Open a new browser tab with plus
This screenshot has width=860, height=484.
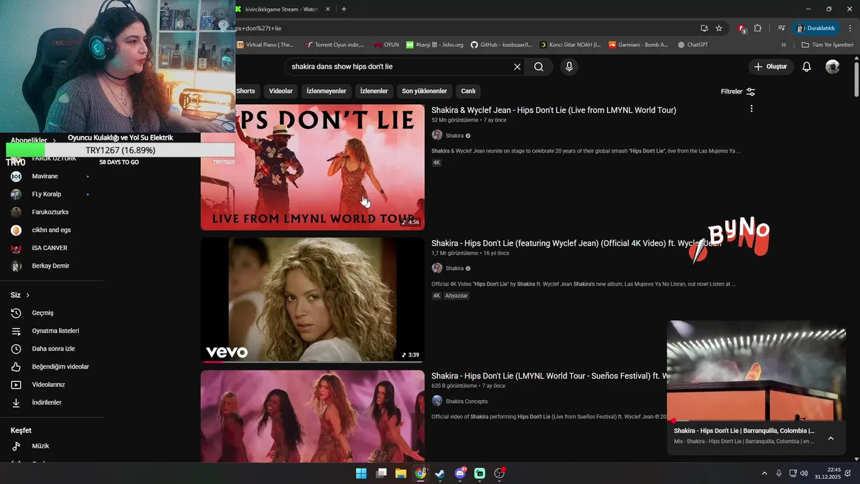coord(344,9)
